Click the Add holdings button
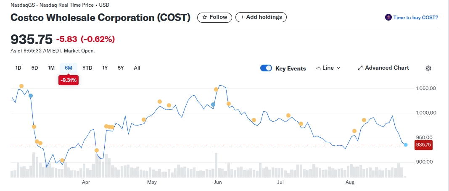449x191 pixels. (x=261, y=17)
